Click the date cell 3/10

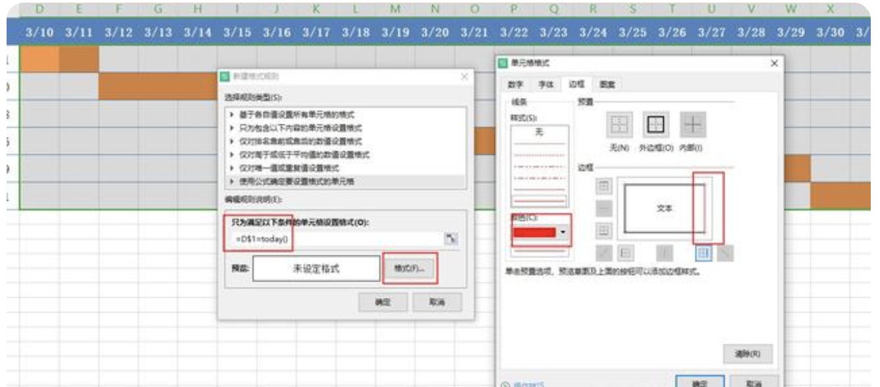coord(40,32)
